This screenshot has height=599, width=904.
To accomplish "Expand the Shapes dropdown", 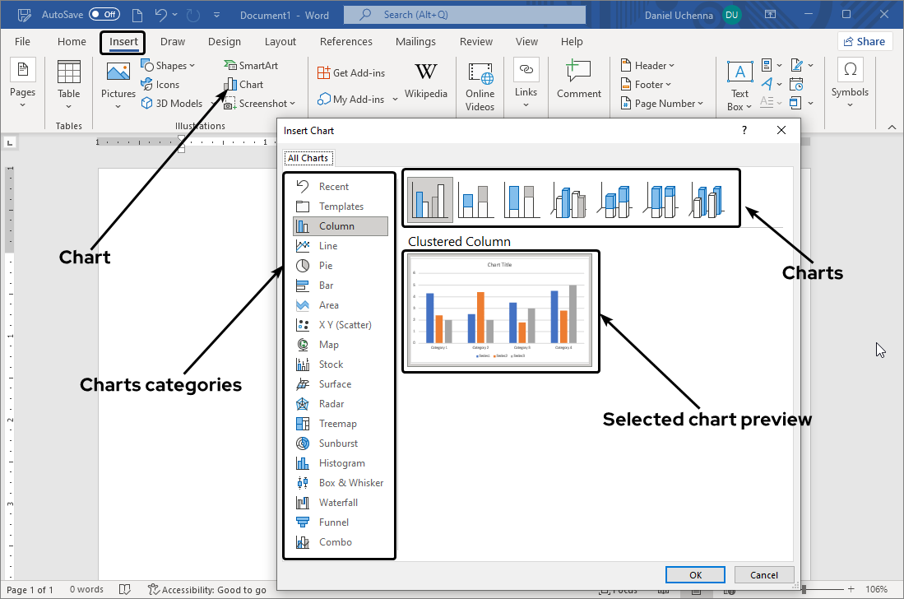I will click(169, 65).
